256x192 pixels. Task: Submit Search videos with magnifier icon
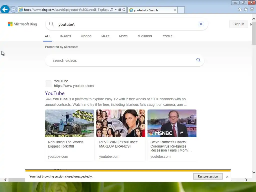[198, 60]
